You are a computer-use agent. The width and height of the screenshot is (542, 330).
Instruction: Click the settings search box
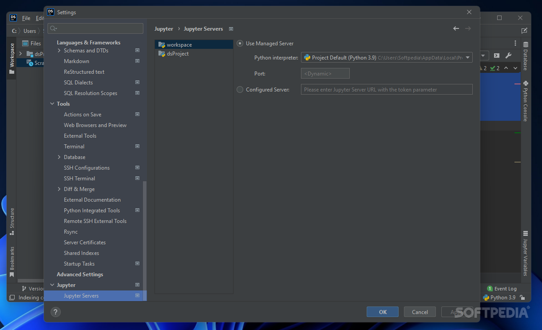pyautogui.click(x=95, y=28)
